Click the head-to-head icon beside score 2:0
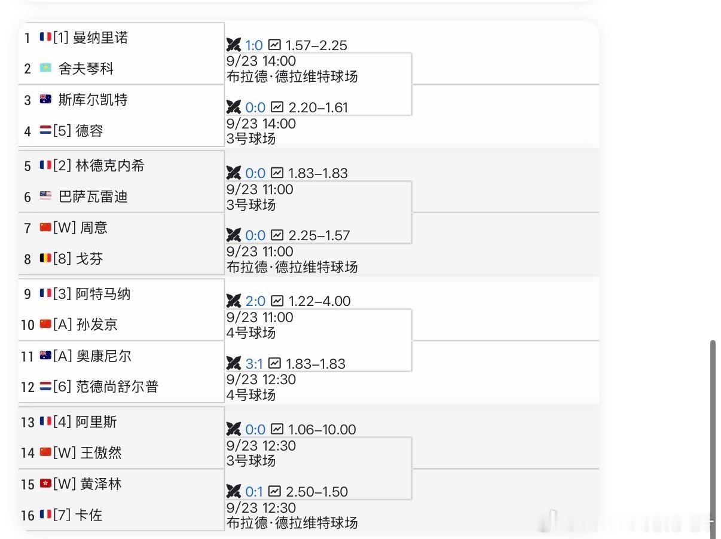This screenshot has height=539, width=721. pos(233,301)
